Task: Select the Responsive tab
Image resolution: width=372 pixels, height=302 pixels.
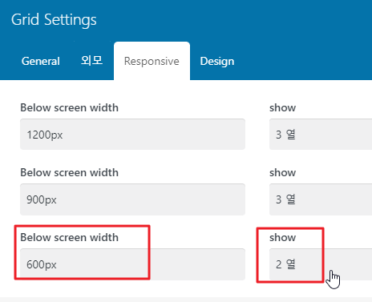Action: (x=152, y=61)
